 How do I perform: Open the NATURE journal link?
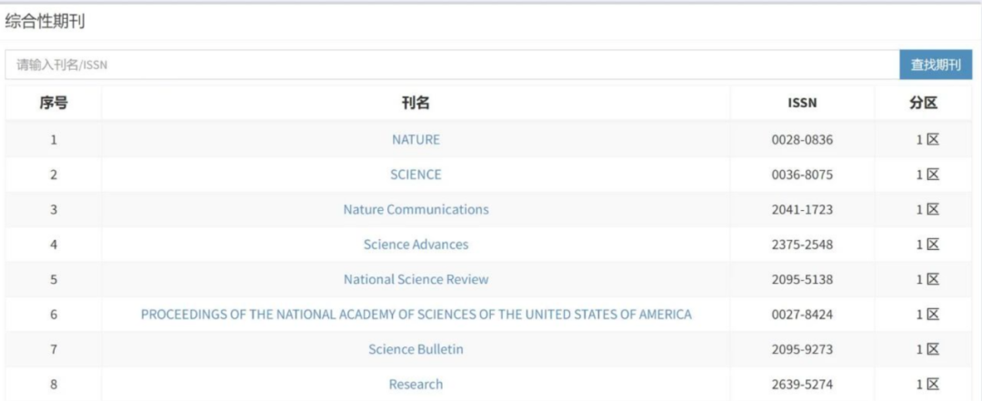tap(416, 139)
